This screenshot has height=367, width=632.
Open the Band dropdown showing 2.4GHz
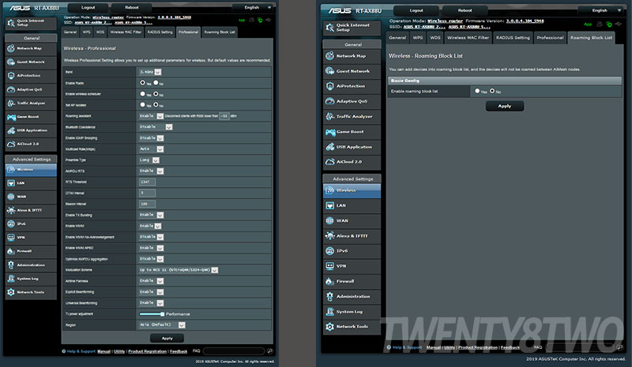coord(150,72)
